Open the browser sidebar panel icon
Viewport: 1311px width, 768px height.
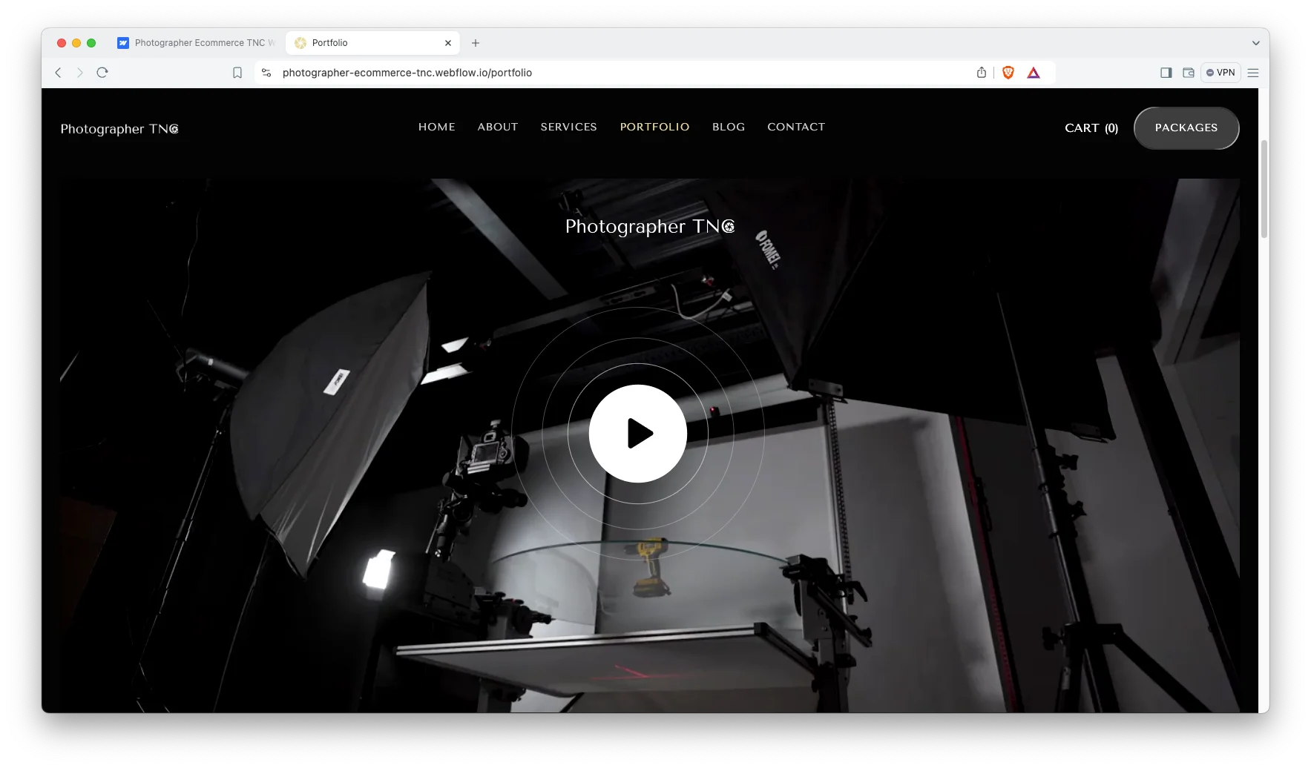click(1165, 73)
